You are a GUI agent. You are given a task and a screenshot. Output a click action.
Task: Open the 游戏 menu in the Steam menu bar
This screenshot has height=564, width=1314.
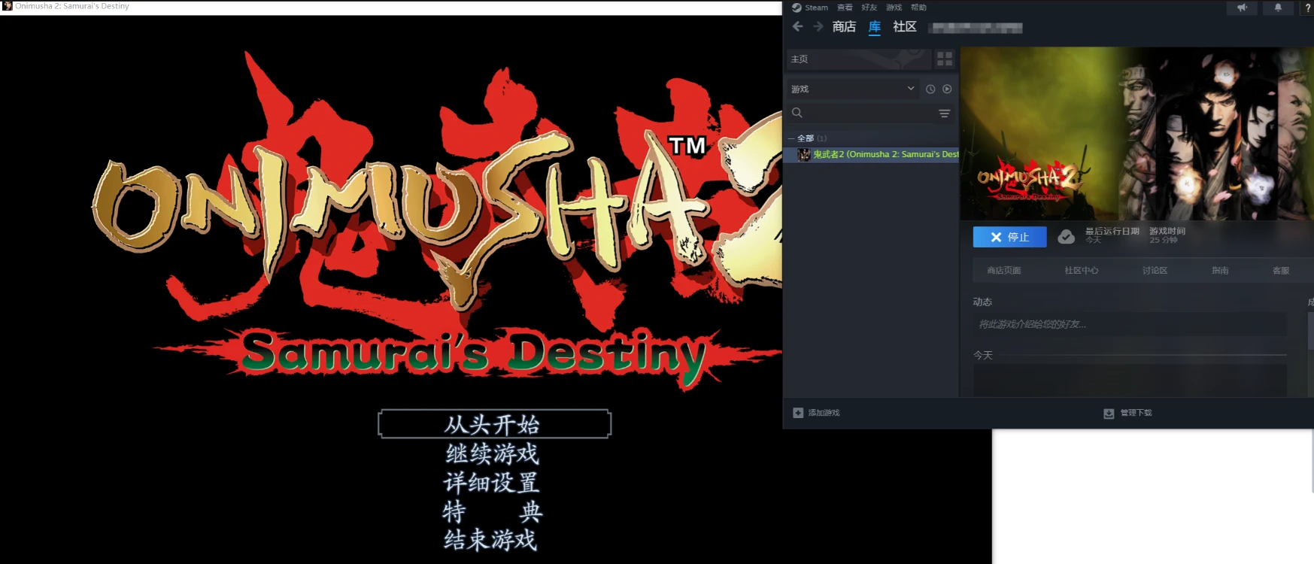coord(894,8)
